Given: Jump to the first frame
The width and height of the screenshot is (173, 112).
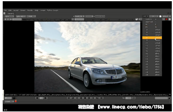Looking at the screenshot, I should 69,98.
